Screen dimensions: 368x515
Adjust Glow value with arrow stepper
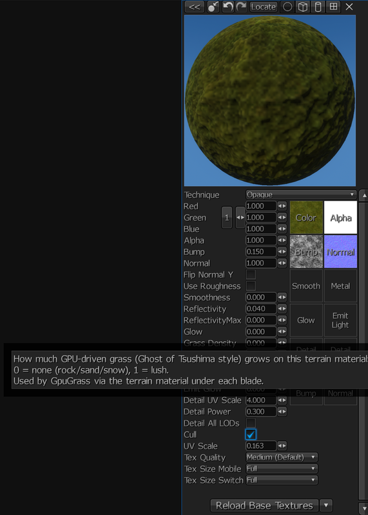point(282,332)
